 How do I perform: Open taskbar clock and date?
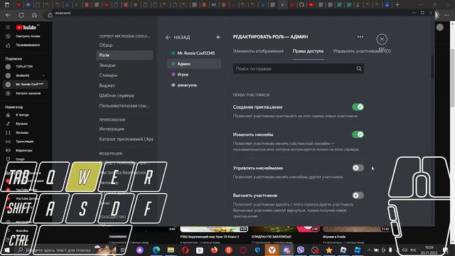pos(429,250)
